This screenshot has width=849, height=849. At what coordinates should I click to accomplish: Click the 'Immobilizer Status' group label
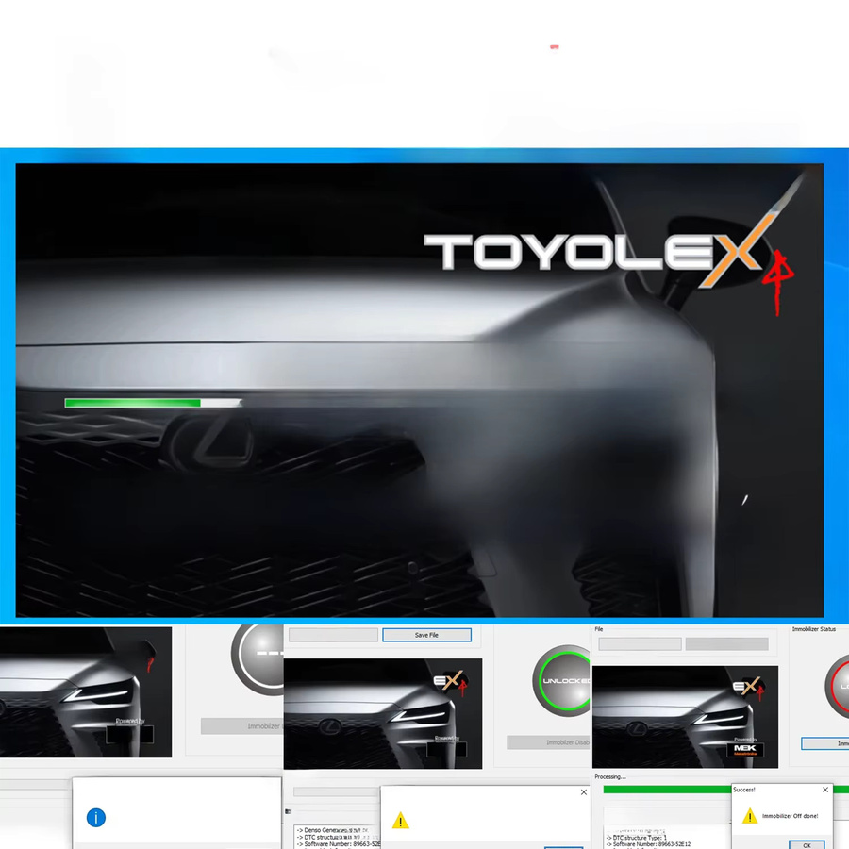(813, 629)
